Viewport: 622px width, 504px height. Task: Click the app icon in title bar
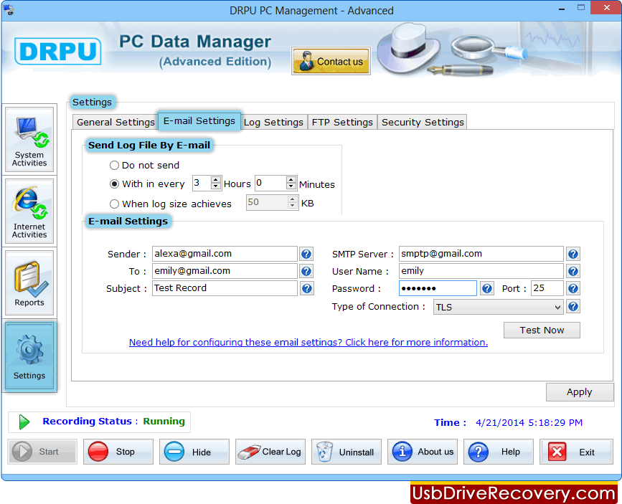[9, 10]
